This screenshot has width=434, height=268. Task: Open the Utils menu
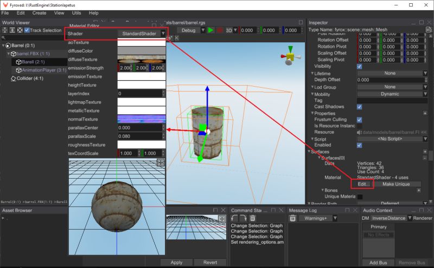(x=76, y=13)
